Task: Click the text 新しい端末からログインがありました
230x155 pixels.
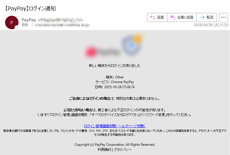Action: [115, 66]
